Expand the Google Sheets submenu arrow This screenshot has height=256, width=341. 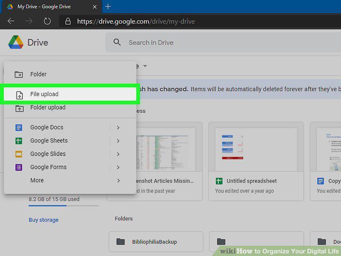coord(118,141)
